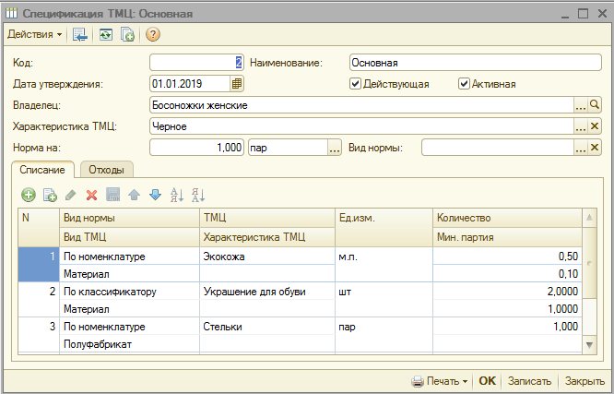The height and width of the screenshot is (394, 614).
Task: Sort rows ascending in the table toolbar
Action: [178, 195]
